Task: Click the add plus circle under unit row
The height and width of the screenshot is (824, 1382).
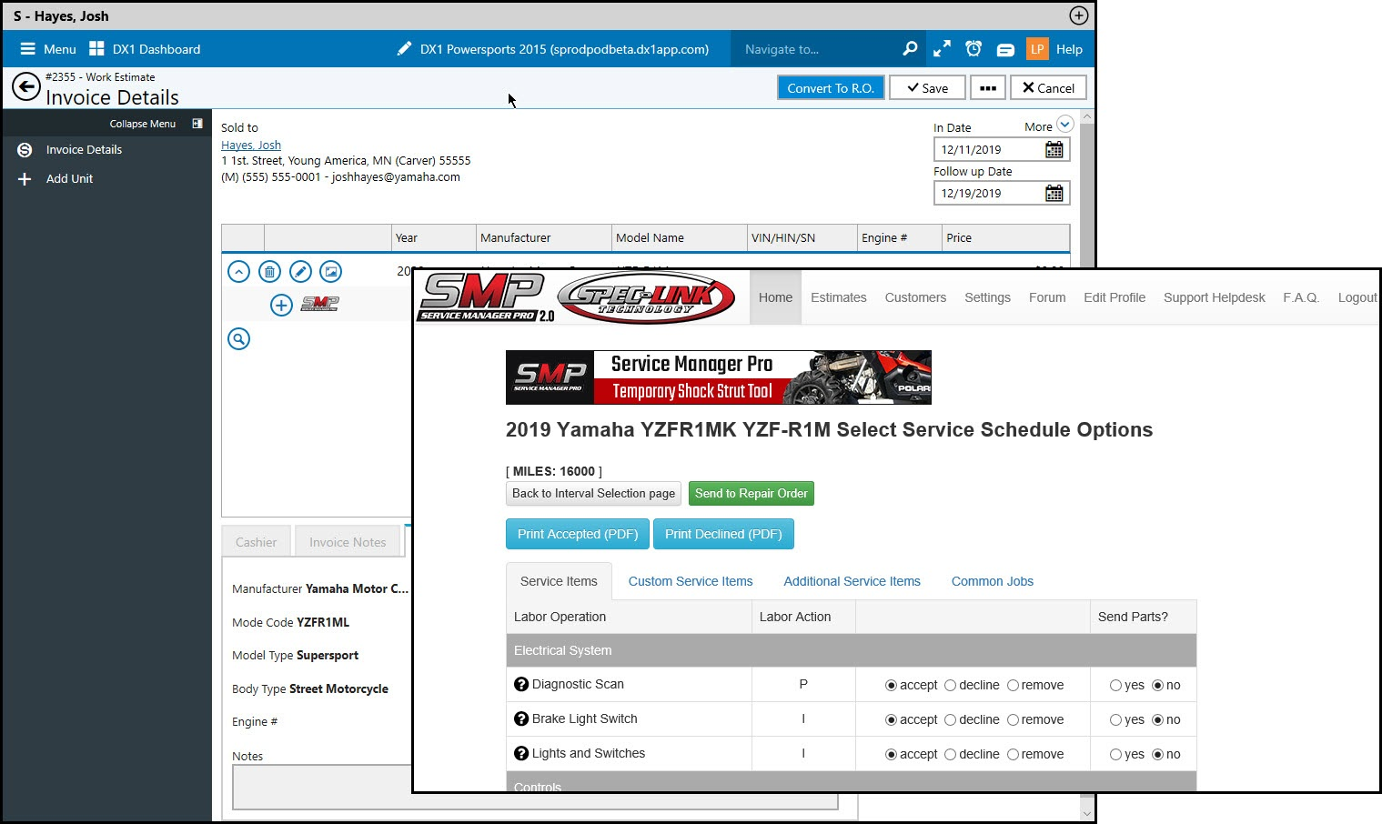Action: 281,305
